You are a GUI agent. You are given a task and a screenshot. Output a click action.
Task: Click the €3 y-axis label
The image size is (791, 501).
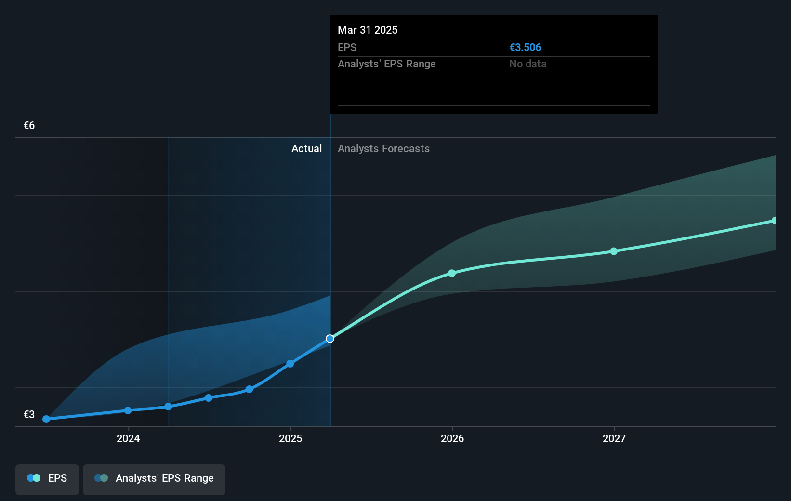click(29, 415)
